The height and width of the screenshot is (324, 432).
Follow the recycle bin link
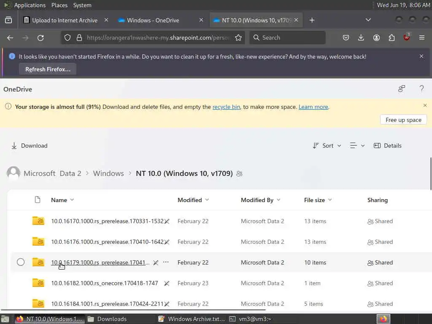click(226, 107)
